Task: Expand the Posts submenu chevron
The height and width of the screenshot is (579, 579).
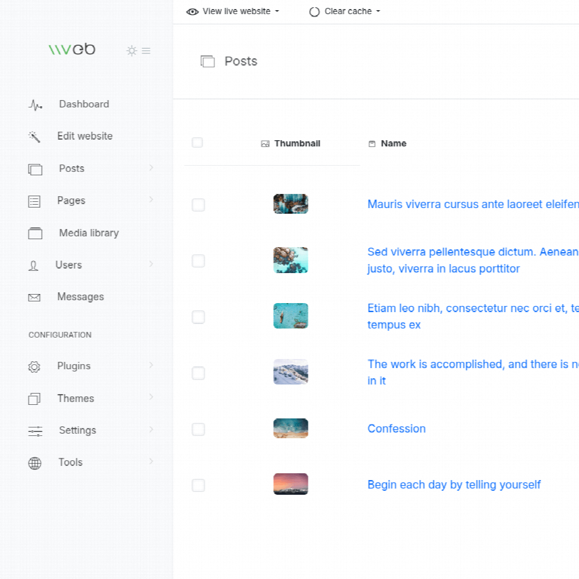Action: pyautogui.click(x=151, y=168)
